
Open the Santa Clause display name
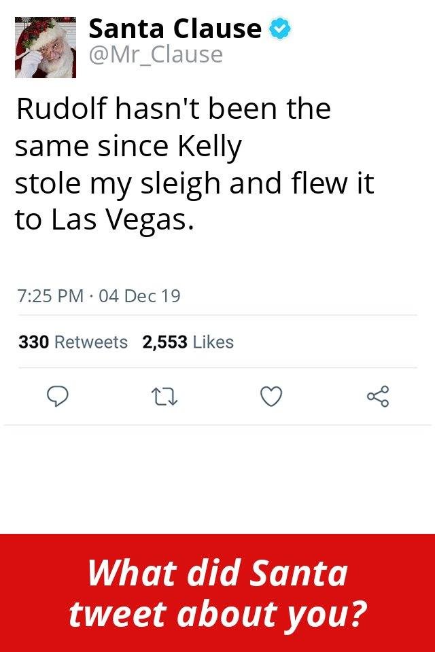point(175,29)
